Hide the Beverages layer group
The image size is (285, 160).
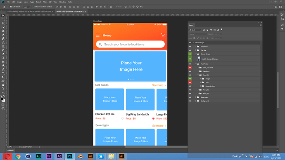point(190,97)
